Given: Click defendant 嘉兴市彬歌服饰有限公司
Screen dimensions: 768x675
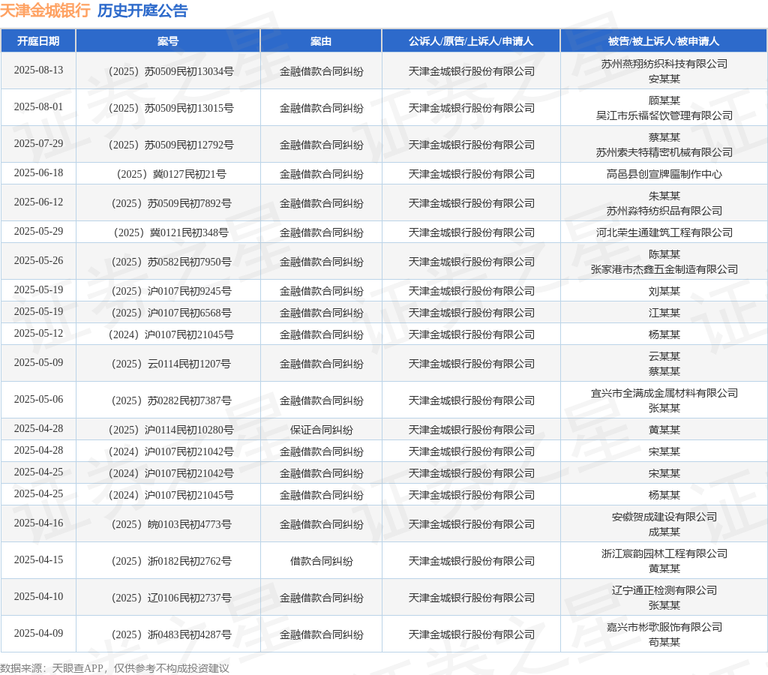Looking at the screenshot, I should pyautogui.click(x=664, y=627).
